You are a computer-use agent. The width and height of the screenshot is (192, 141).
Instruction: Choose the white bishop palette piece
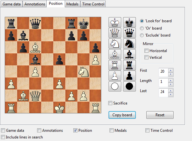click(115, 54)
